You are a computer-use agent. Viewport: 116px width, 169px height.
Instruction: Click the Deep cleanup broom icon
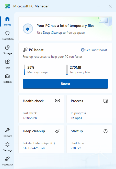coord(57,131)
